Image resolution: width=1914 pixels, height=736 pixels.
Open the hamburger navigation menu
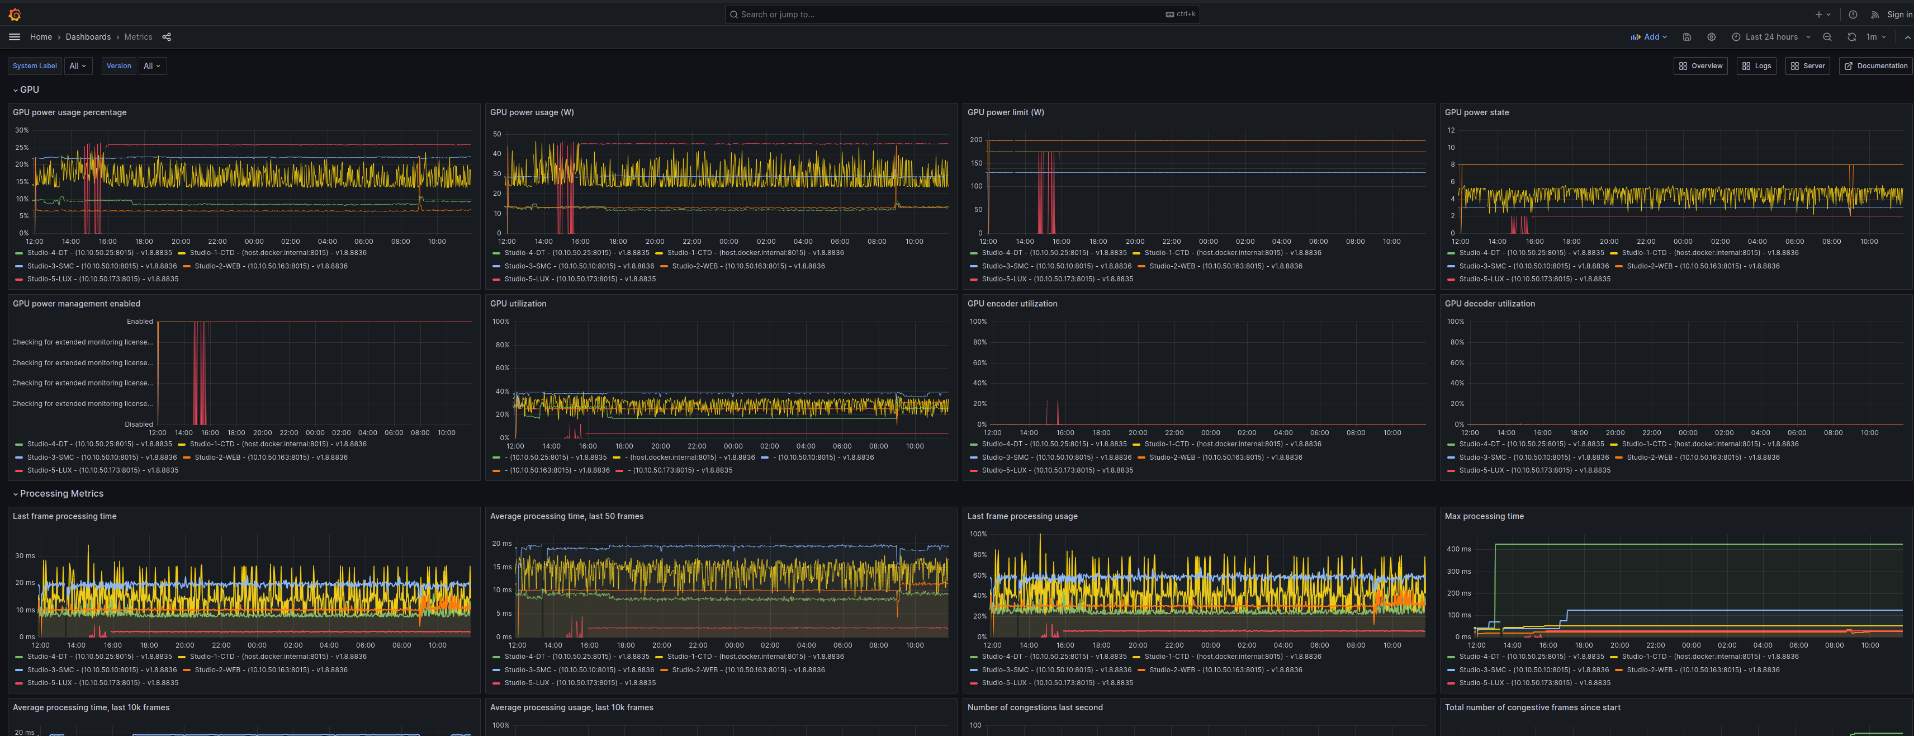[14, 36]
